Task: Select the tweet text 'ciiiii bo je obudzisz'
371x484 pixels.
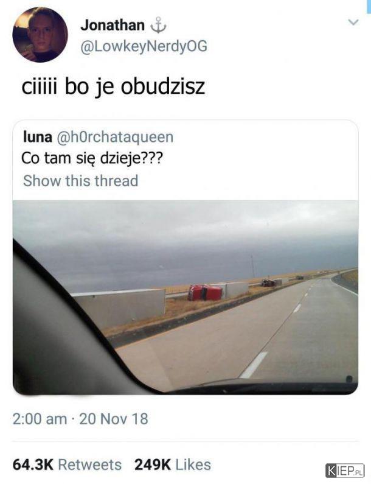Action: coord(113,86)
